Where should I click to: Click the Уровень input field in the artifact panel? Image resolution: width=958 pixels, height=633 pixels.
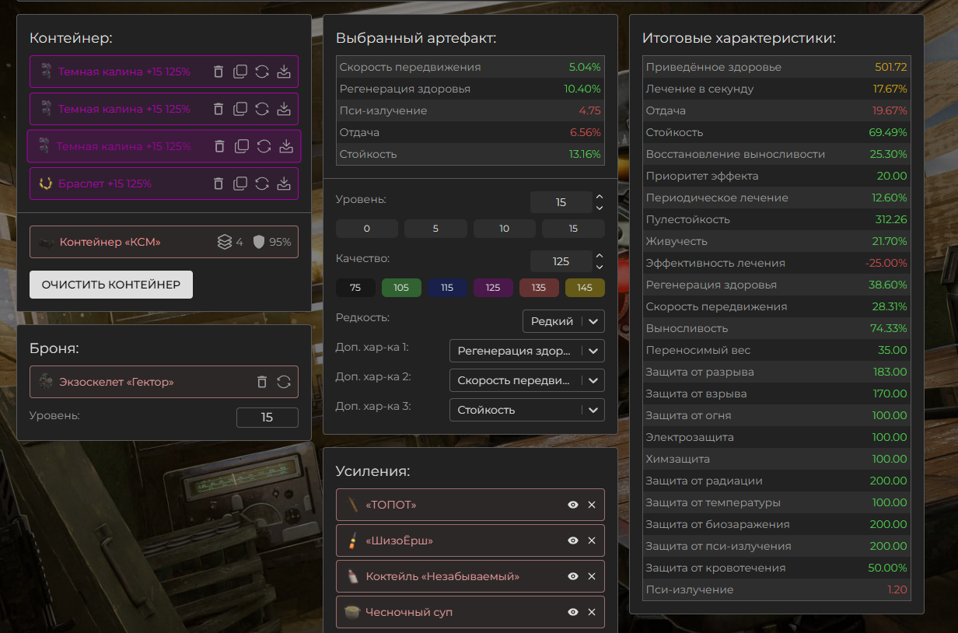[561, 202]
